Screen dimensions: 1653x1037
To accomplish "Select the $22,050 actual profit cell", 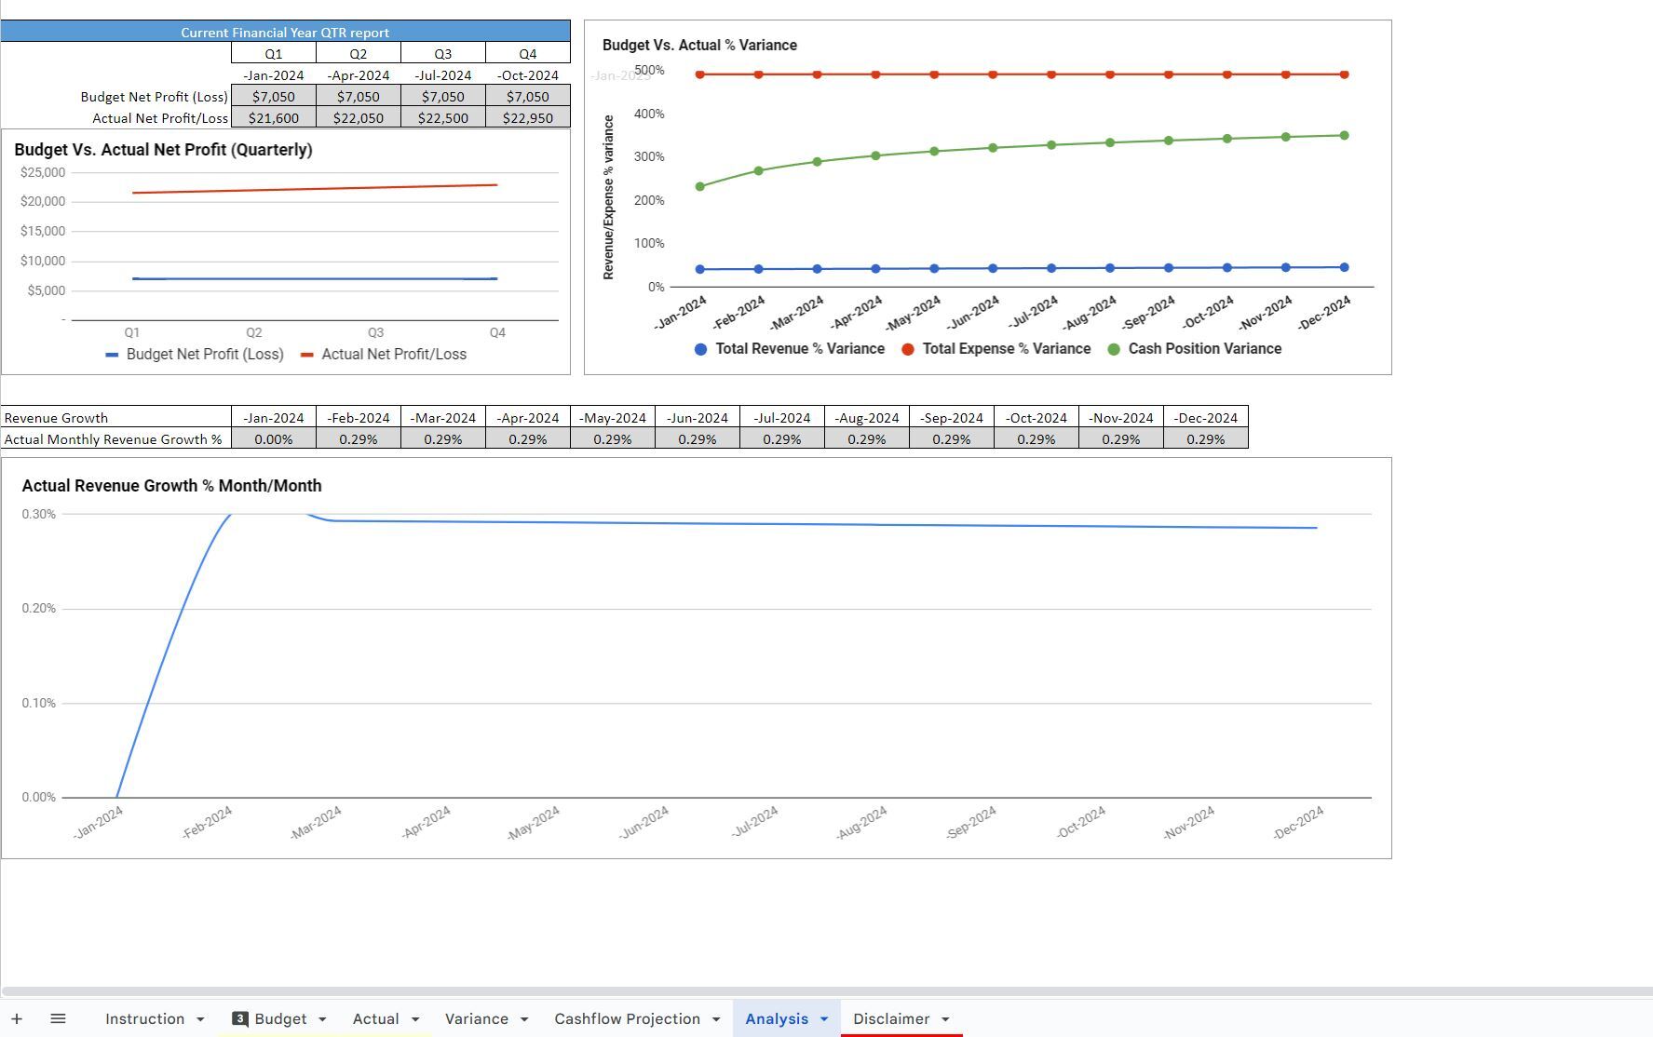I will (x=359, y=117).
